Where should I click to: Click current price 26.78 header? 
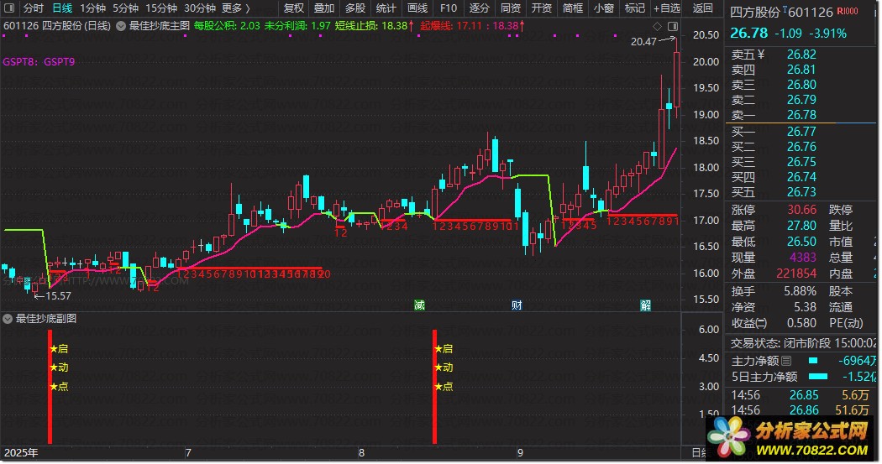coord(748,34)
